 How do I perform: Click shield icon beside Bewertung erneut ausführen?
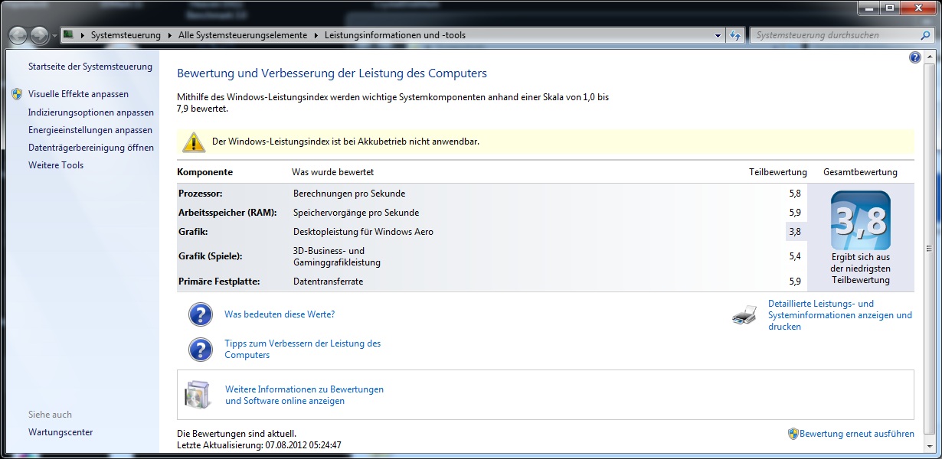(793, 434)
